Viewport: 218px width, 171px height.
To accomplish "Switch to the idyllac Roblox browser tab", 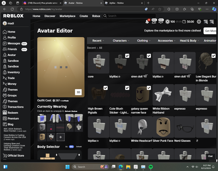I will [x=124, y=3].
